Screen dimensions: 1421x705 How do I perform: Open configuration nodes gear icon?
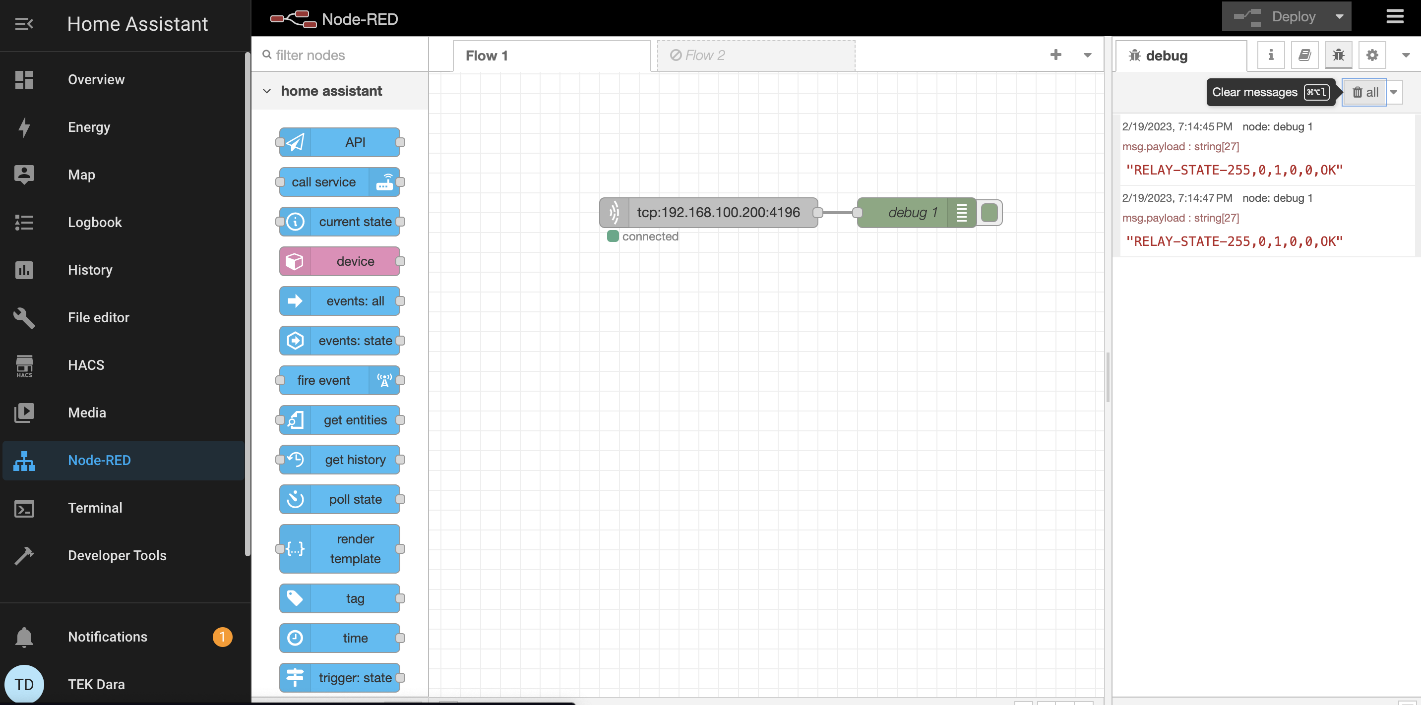point(1371,55)
